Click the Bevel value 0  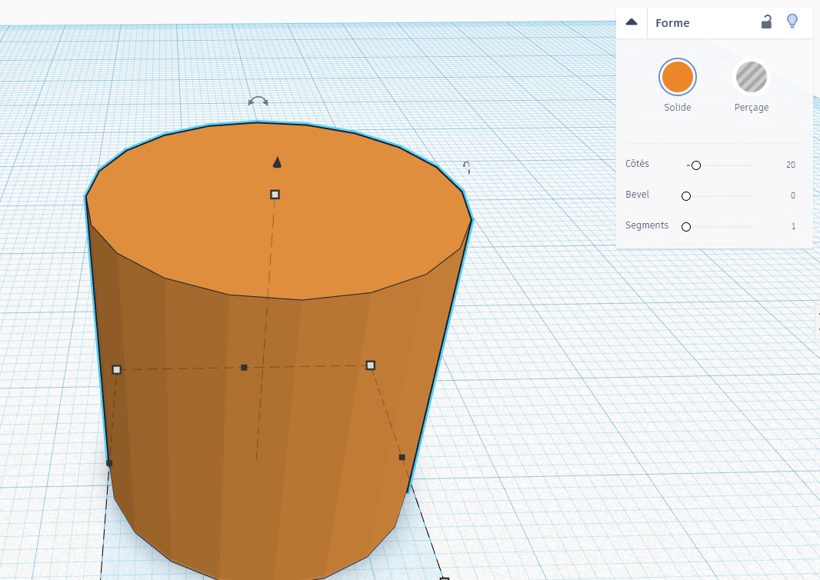point(793,195)
